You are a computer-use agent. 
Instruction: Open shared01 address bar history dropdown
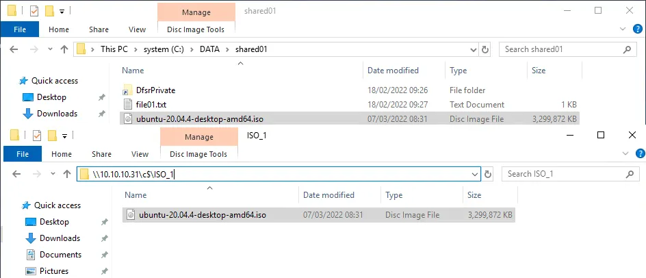click(x=472, y=49)
